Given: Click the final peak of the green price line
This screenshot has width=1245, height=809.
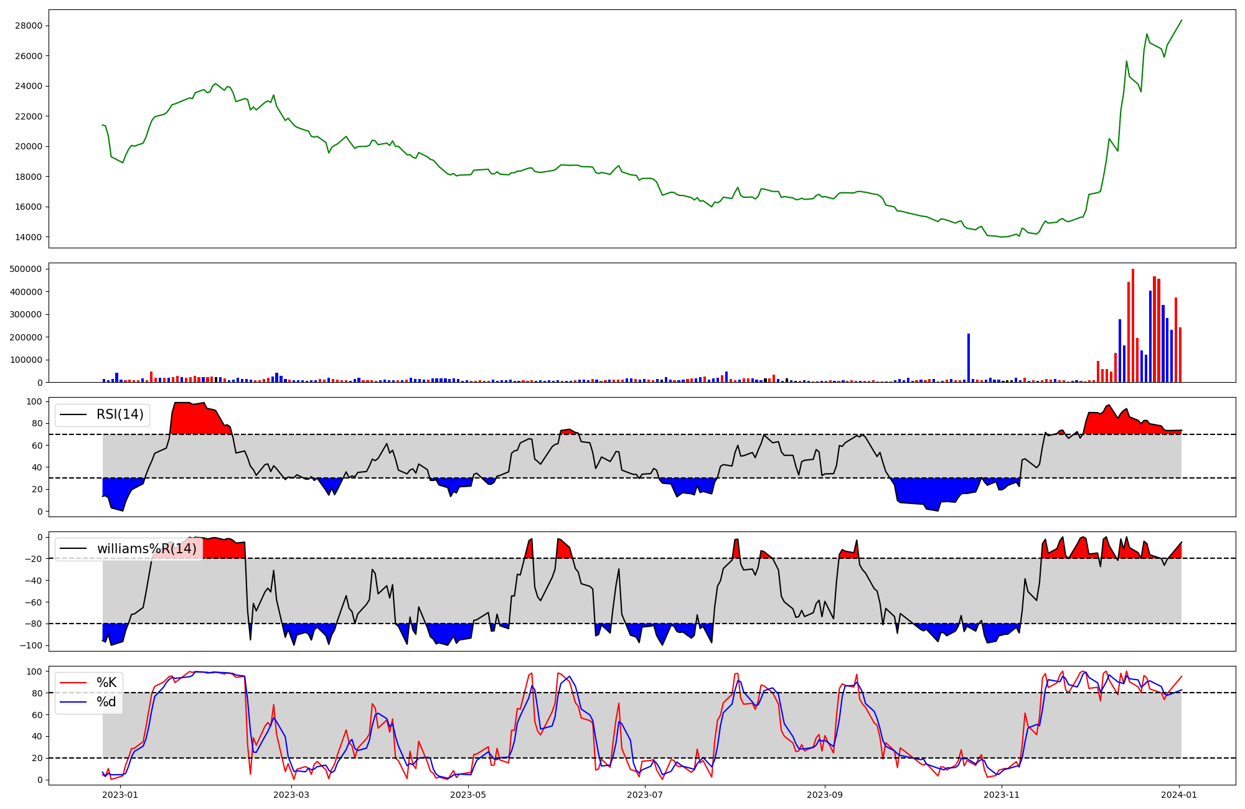Looking at the screenshot, I should 1182,20.
